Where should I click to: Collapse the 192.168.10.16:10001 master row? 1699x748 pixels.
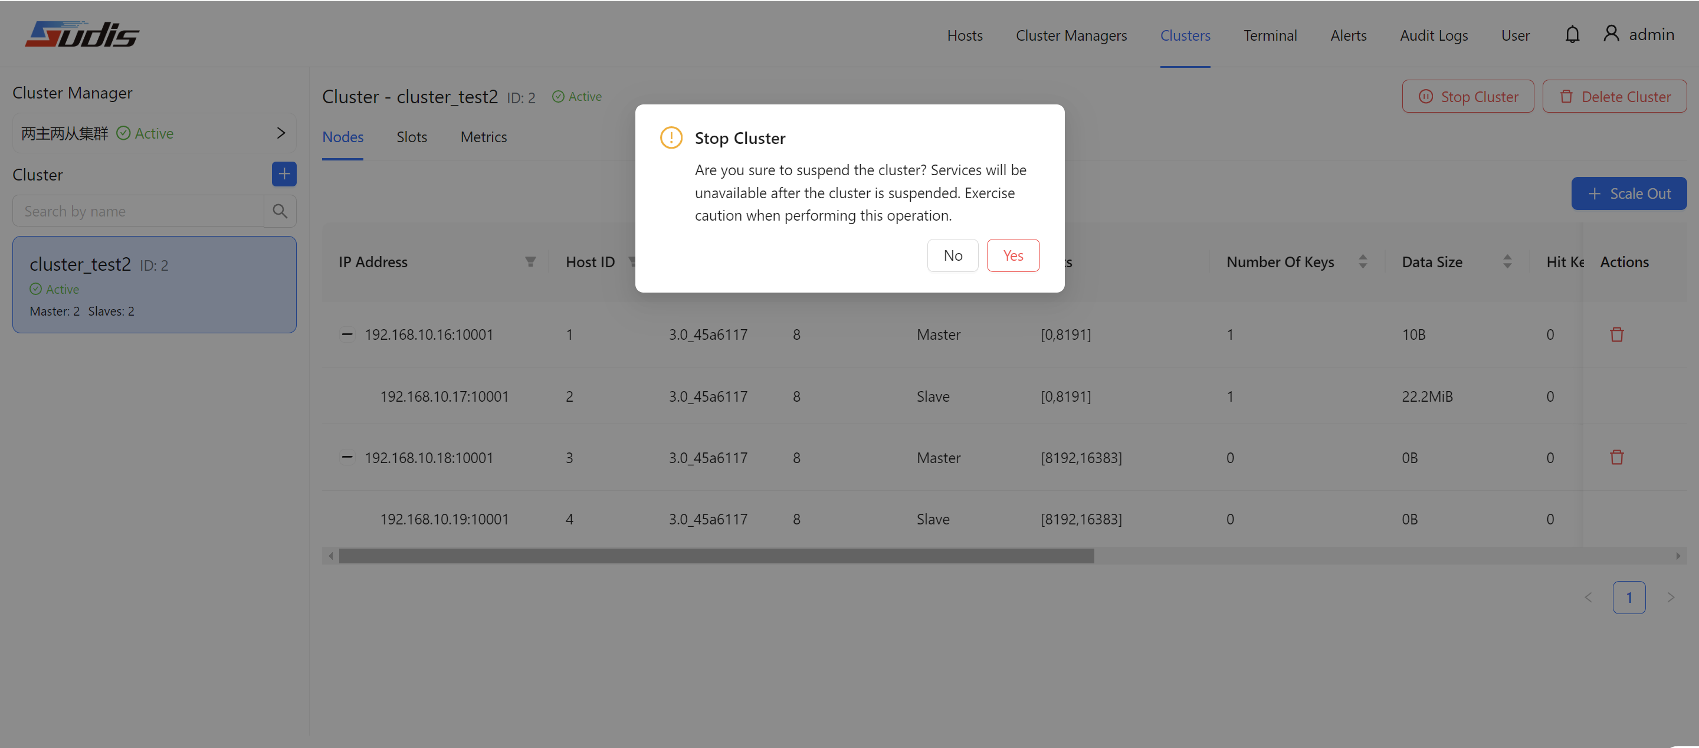click(x=347, y=334)
